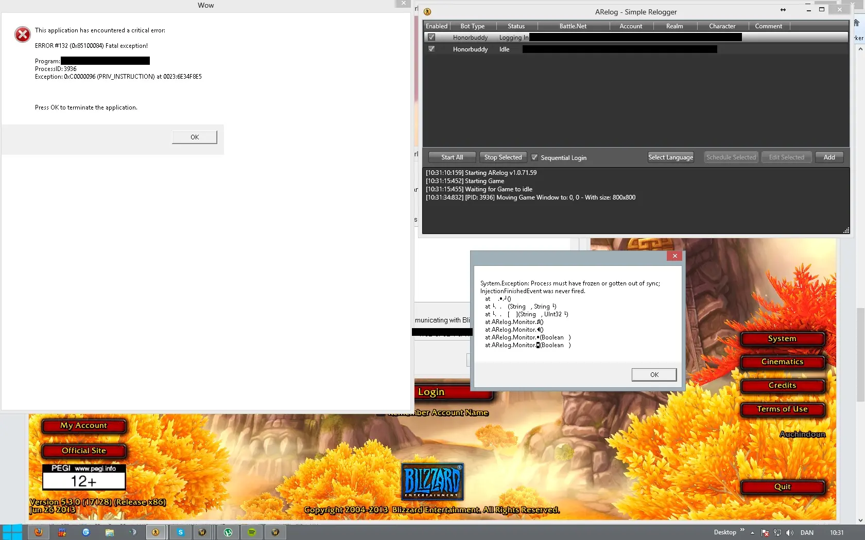The height and width of the screenshot is (540, 865).
Task: Sort by the Status column header
Action: (516, 26)
